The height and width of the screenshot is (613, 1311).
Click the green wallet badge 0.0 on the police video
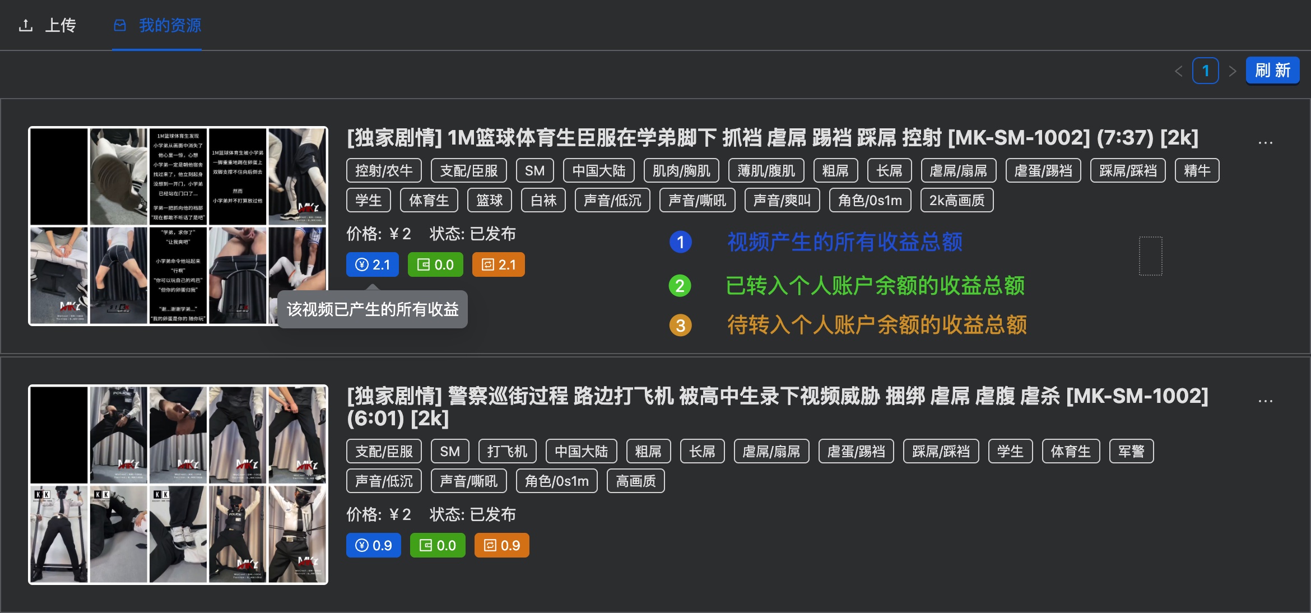pyautogui.click(x=437, y=545)
